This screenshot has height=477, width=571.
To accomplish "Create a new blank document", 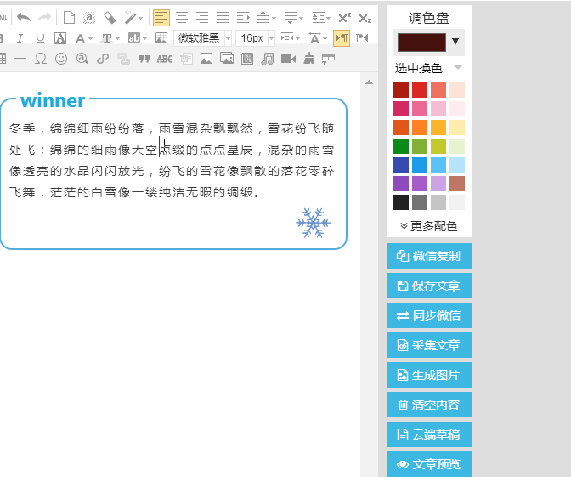I will click(69, 17).
